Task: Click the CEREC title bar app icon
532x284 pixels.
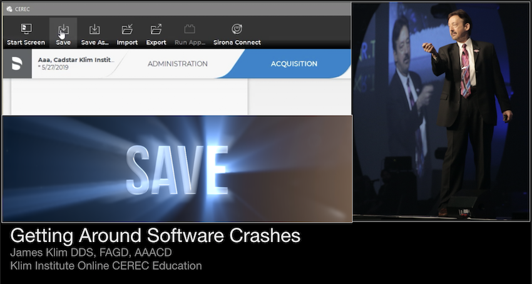Action: coord(9,9)
